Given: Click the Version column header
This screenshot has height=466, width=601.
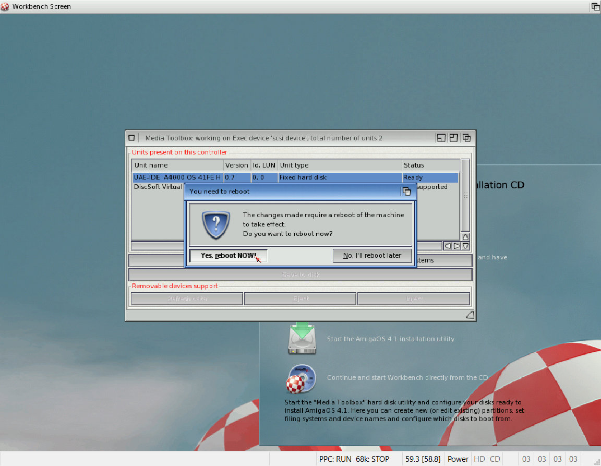Looking at the screenshot, I should [x=237, y=165].
